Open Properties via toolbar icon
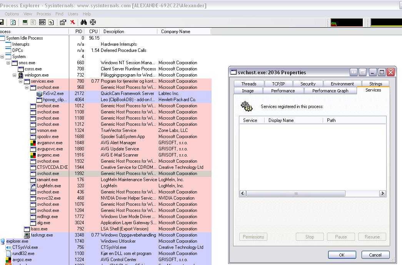 tap(63, 22)
